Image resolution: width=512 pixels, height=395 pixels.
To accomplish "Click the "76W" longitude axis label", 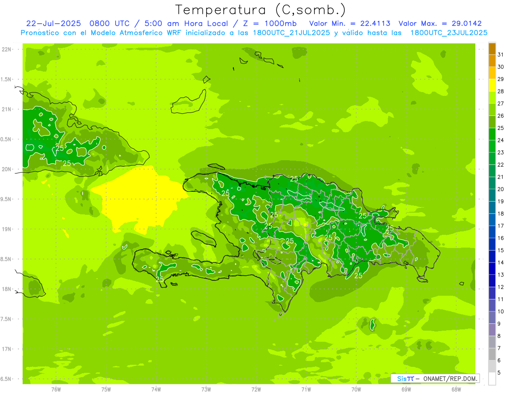I will pyautogui.click(x=56, y=389).
